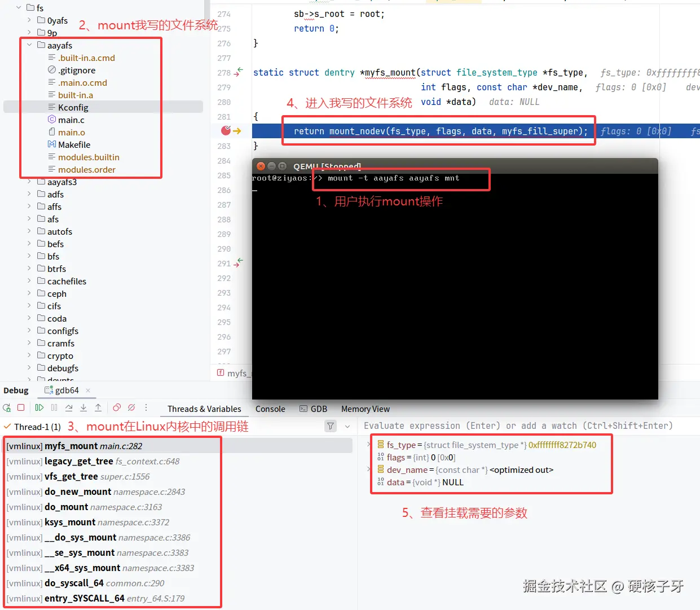The height and width of the screenshot is (610, 700).
Task: Step over the current line
Action: point(69,407)
